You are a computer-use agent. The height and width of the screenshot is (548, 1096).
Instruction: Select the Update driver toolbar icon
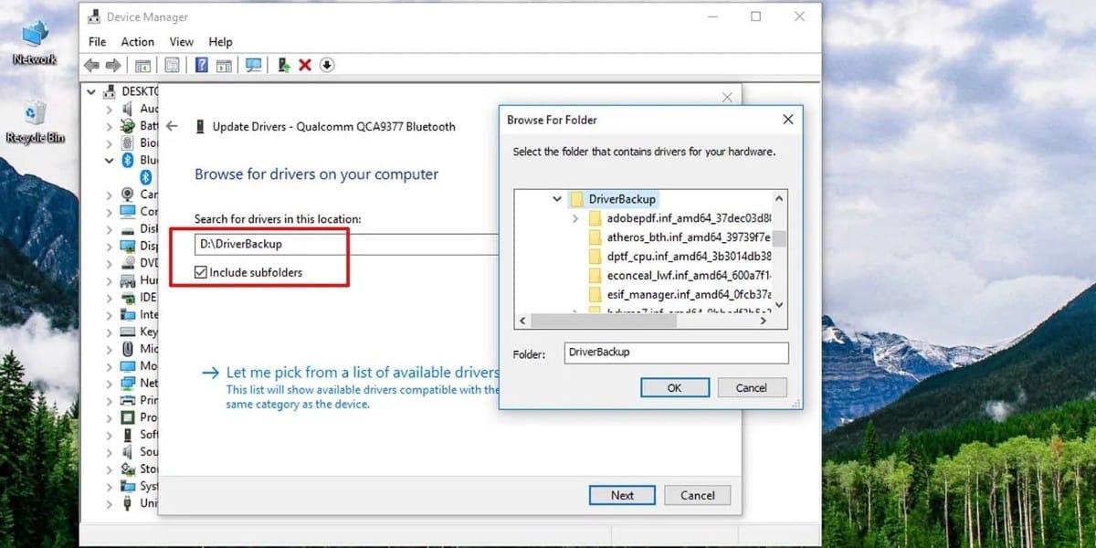282,65
